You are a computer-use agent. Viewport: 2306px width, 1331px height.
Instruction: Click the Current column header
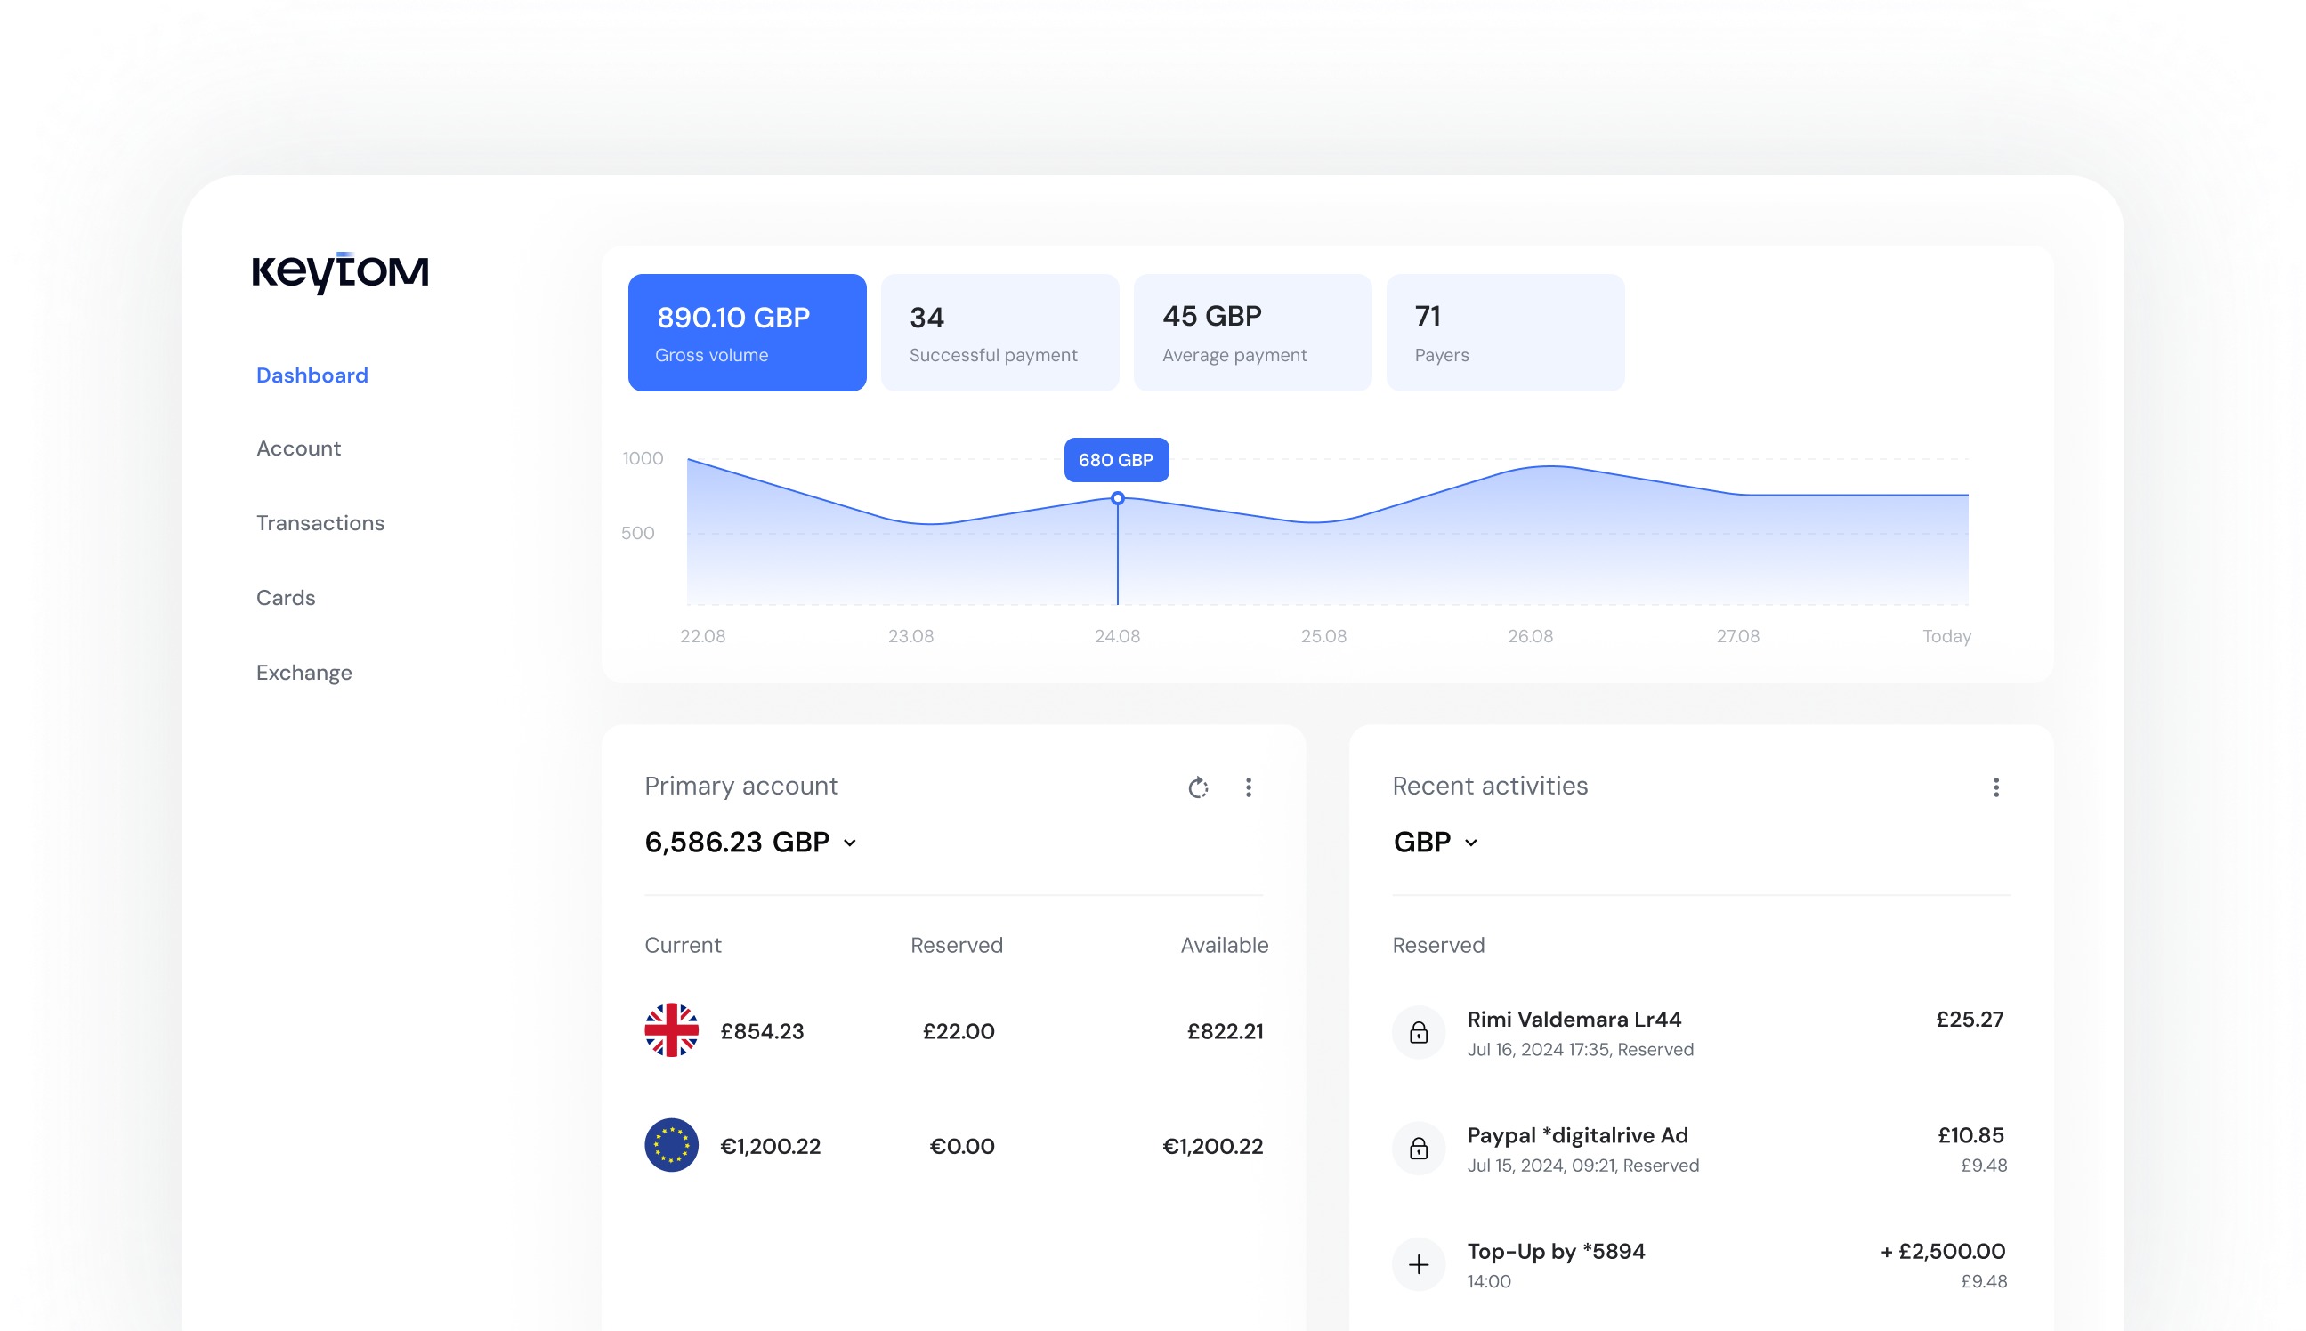tap(683, 945)
